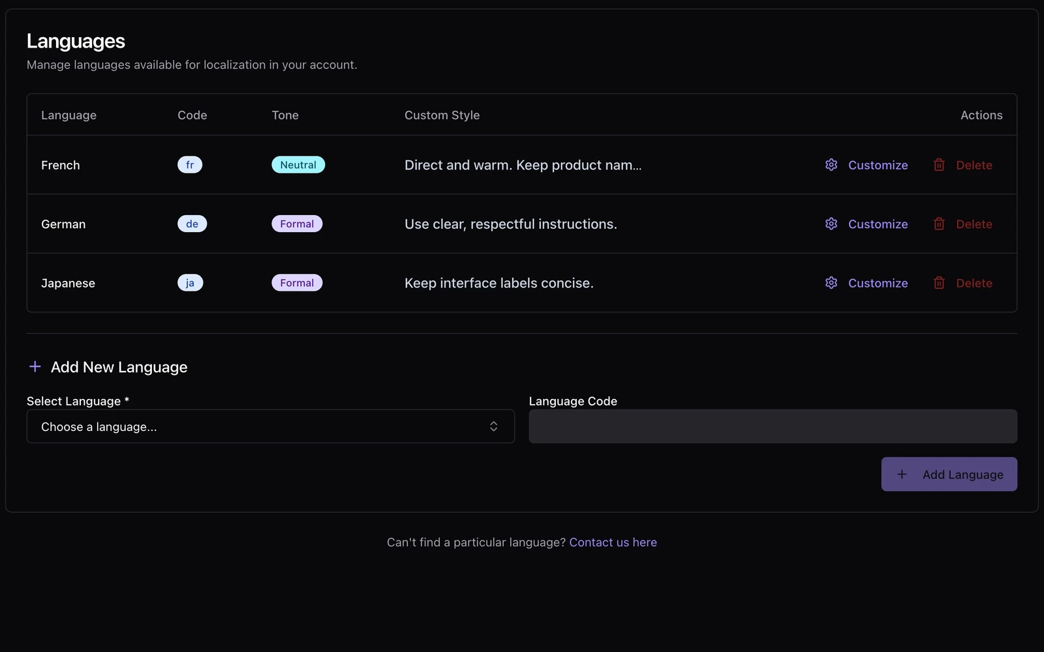Click the up-down chevron in the language selector
The width and height of the screenshot is (1044, 652).
click(x=494, y=426)
